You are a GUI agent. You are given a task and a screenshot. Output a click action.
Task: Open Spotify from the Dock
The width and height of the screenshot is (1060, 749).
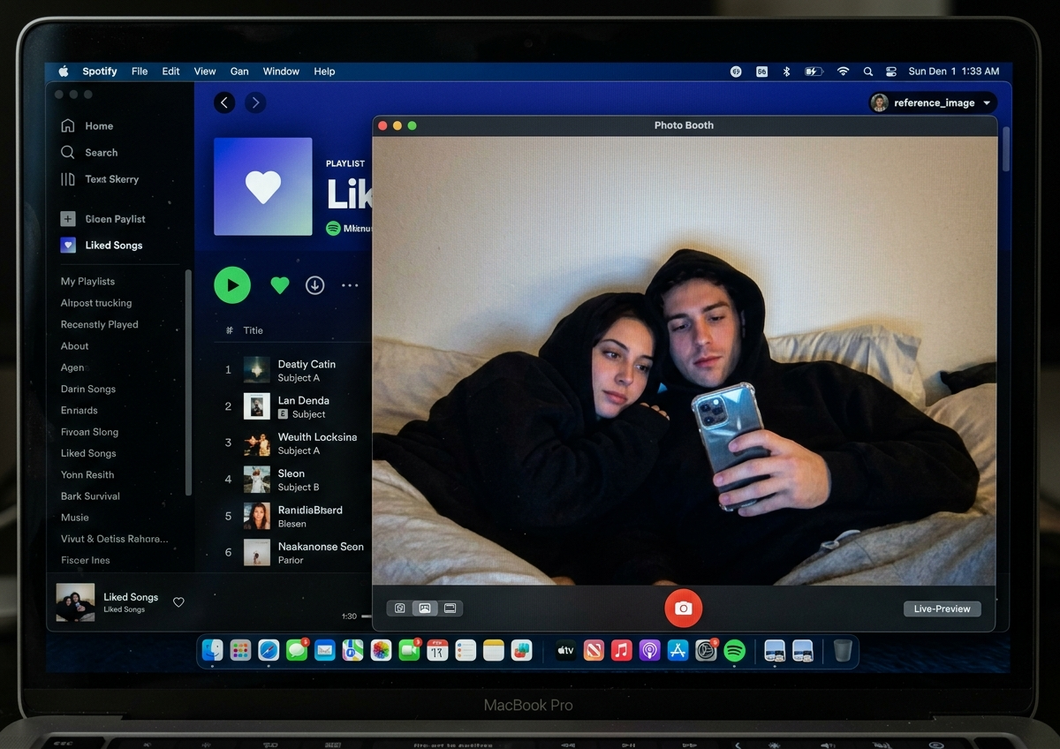(x=734, y=651)
